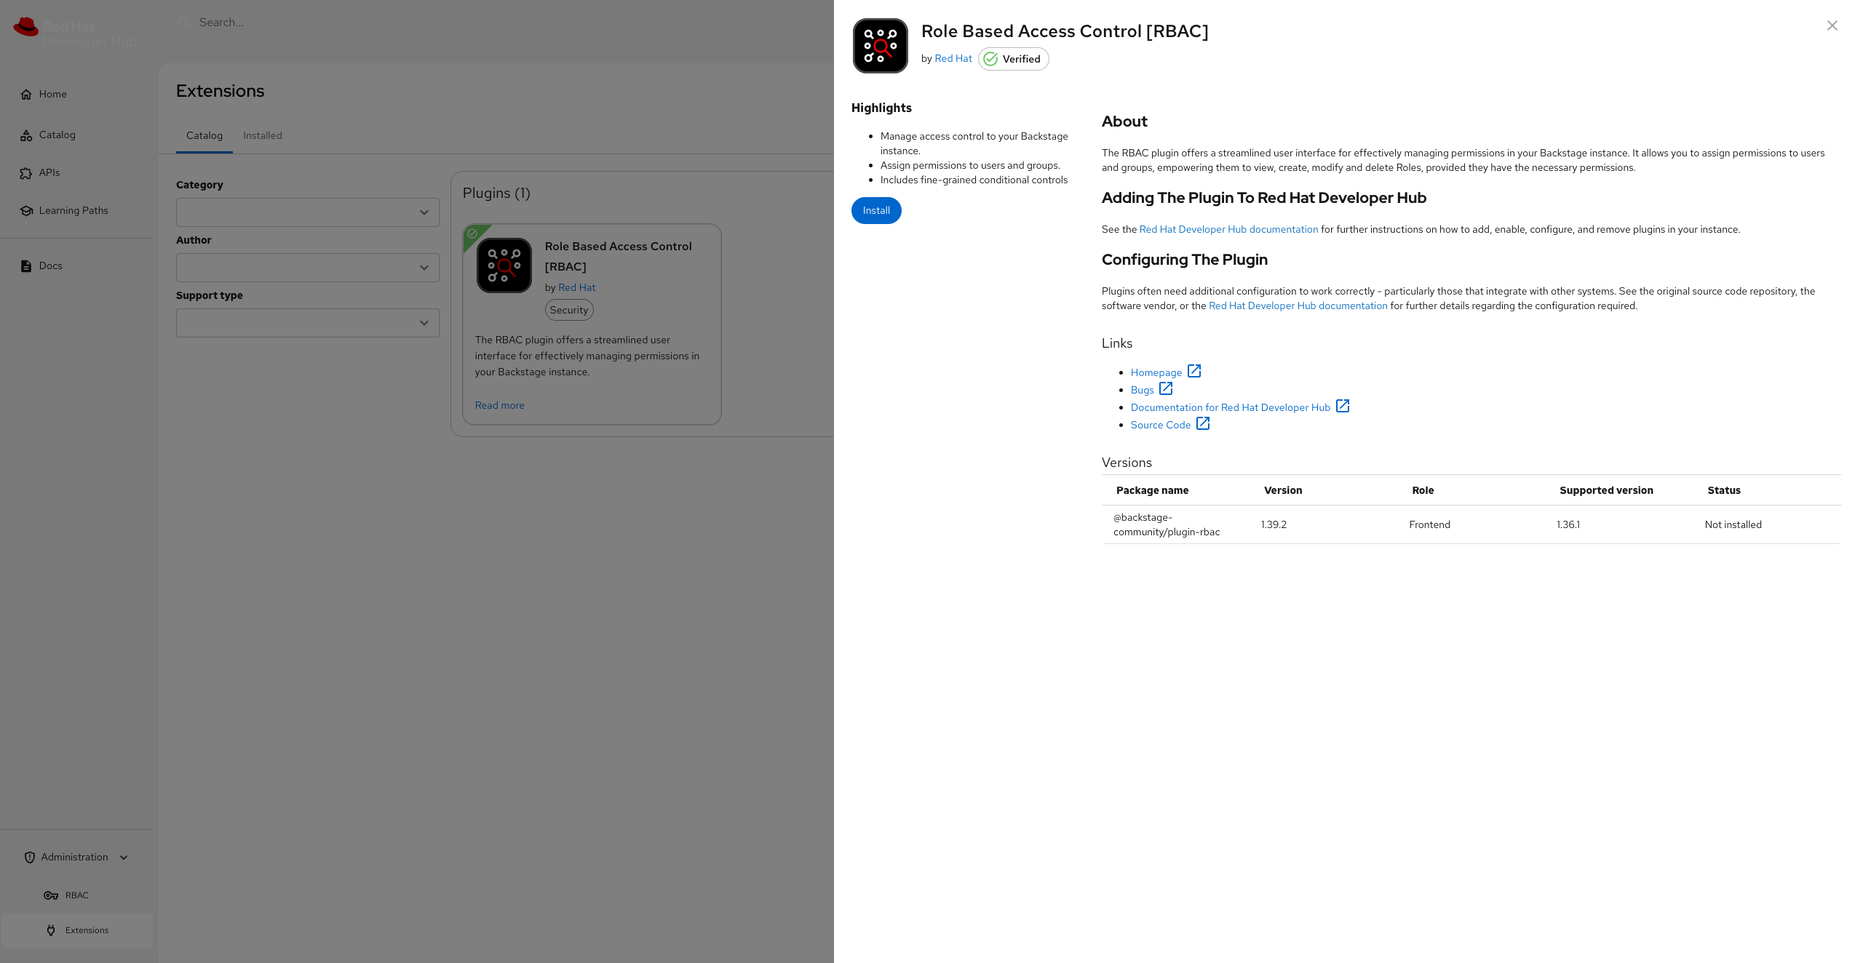
Task: Expand the Support type dropdown
Action: [307, 323]
